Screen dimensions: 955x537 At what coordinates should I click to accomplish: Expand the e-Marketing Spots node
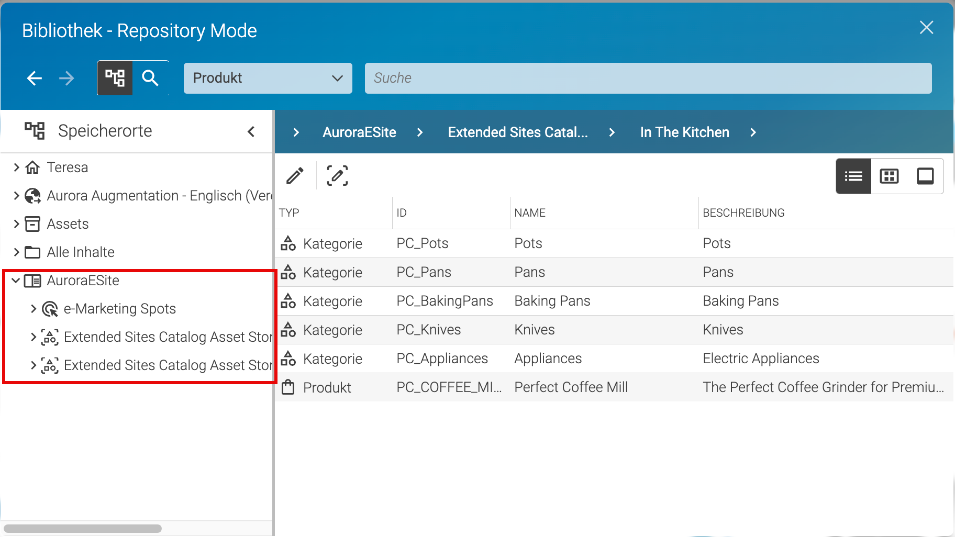33,309
